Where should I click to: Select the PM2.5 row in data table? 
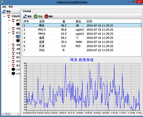[x=82, y=30]
